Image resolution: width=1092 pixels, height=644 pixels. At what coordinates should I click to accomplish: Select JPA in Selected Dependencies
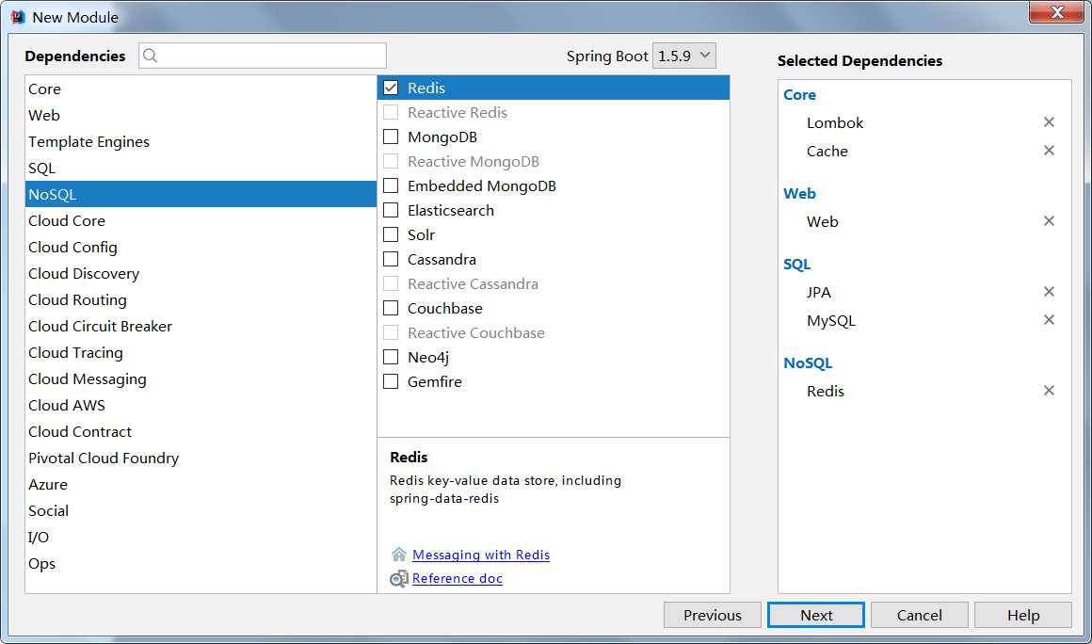pyautogui.click(x=818, y=293)
